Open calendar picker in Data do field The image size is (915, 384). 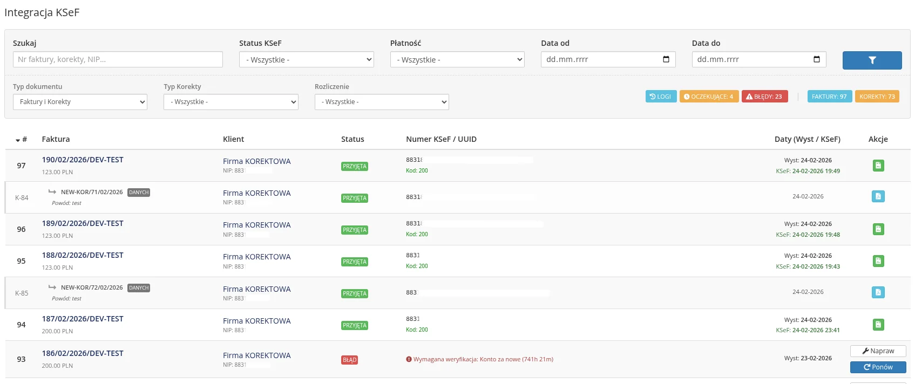[816, 59]
